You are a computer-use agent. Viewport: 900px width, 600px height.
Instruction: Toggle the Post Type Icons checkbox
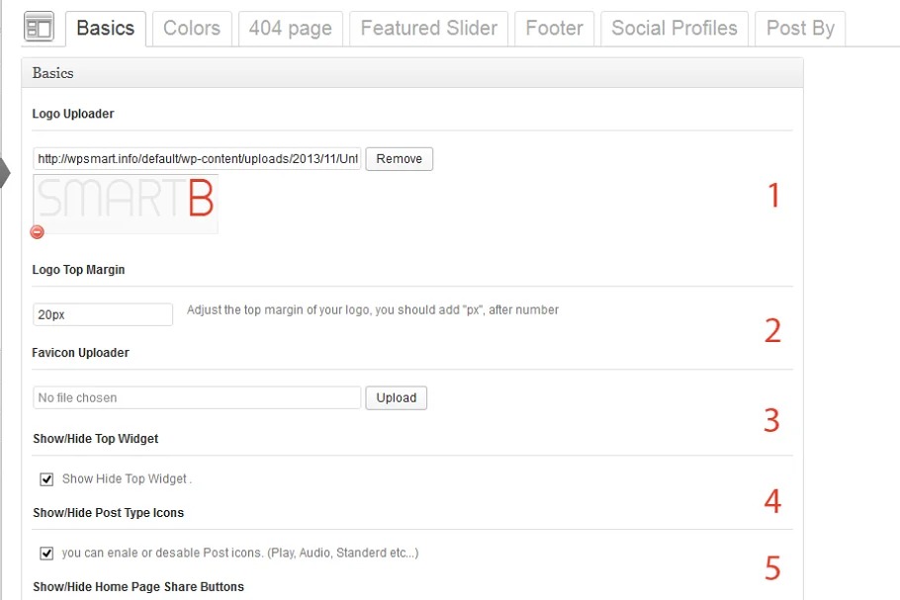click(x=46, y=554)
